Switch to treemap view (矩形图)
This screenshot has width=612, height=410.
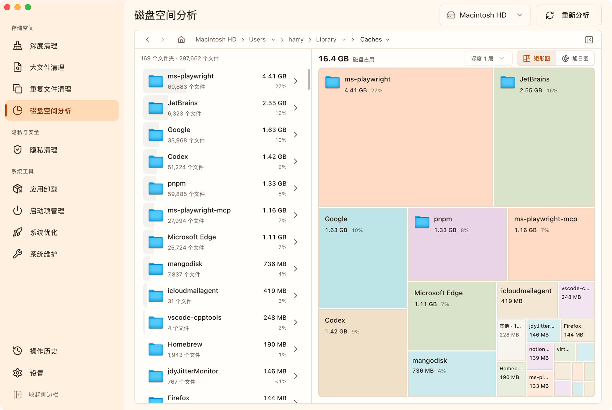[x=537, y=58]
